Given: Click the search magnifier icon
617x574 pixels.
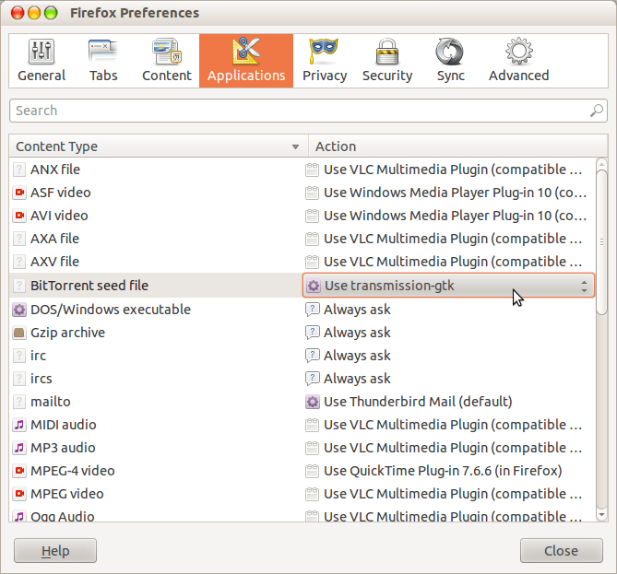Looking at the screenshot, I should click(x=597, y=111).
